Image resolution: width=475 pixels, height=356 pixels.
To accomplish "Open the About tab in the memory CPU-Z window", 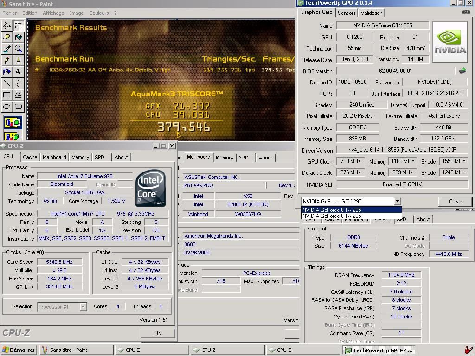I will tap(423, 219).
